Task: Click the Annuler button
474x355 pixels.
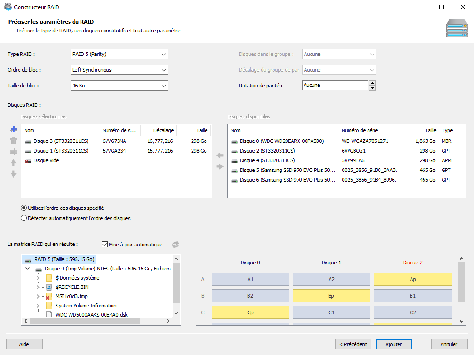Action: pyautogui.click(x=449, y=344)
